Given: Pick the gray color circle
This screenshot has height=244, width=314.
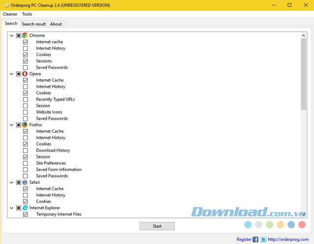Looking at the screenshot, I should [259, 224].
